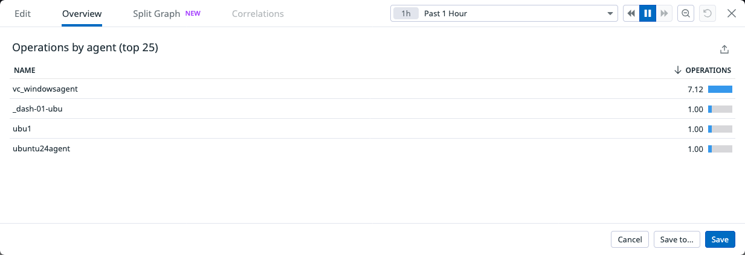Click the blue Save button
This screenshot has height=255, width=745.
coord(720,239)
